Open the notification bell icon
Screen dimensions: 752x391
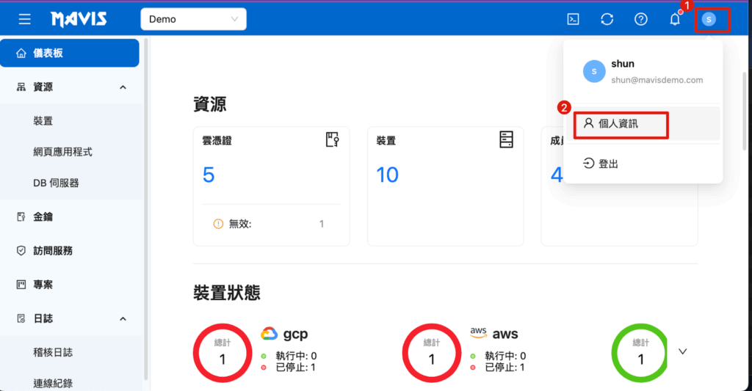pos(675,19)
